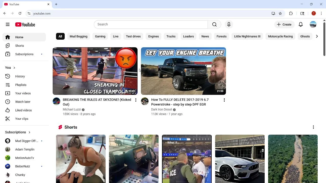This screenshot has width=326, height=183.
Task: Open Chunky subscription channel
Action: click(24, 175)
